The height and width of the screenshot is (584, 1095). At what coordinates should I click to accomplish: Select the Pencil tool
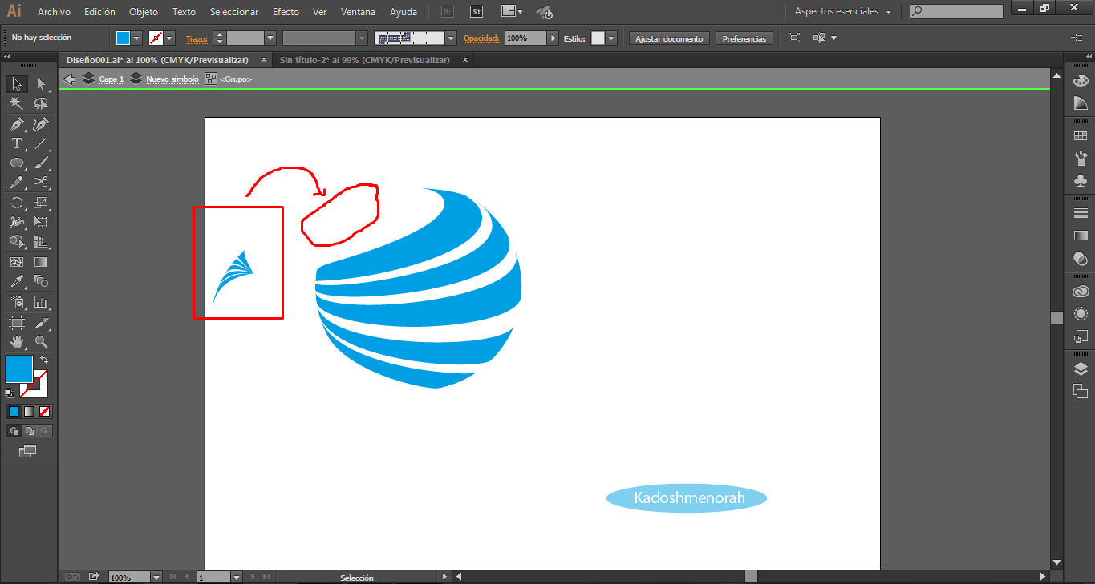click(x=16, y=183)
